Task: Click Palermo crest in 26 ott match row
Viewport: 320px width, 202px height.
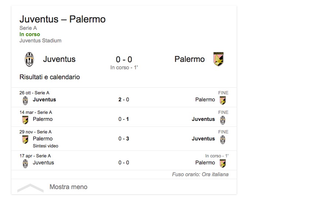Action: (223, 100)
